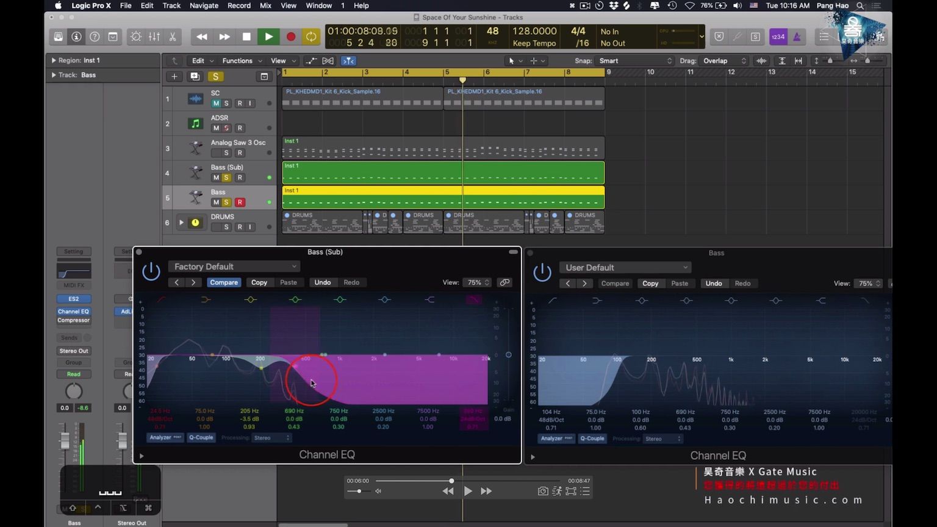Open User Default preset dropdown in Bass EQ
The image size is (937, 527).
tap(625, 268)
